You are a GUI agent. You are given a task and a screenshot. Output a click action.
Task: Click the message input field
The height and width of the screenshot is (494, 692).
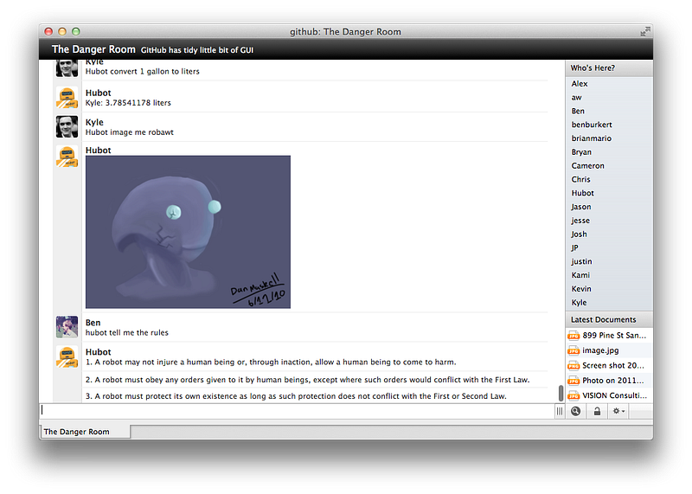(297, 411)
